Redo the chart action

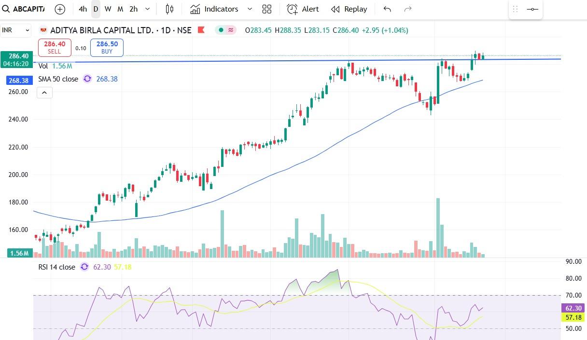pyautogui.click(x=408, y=9)
